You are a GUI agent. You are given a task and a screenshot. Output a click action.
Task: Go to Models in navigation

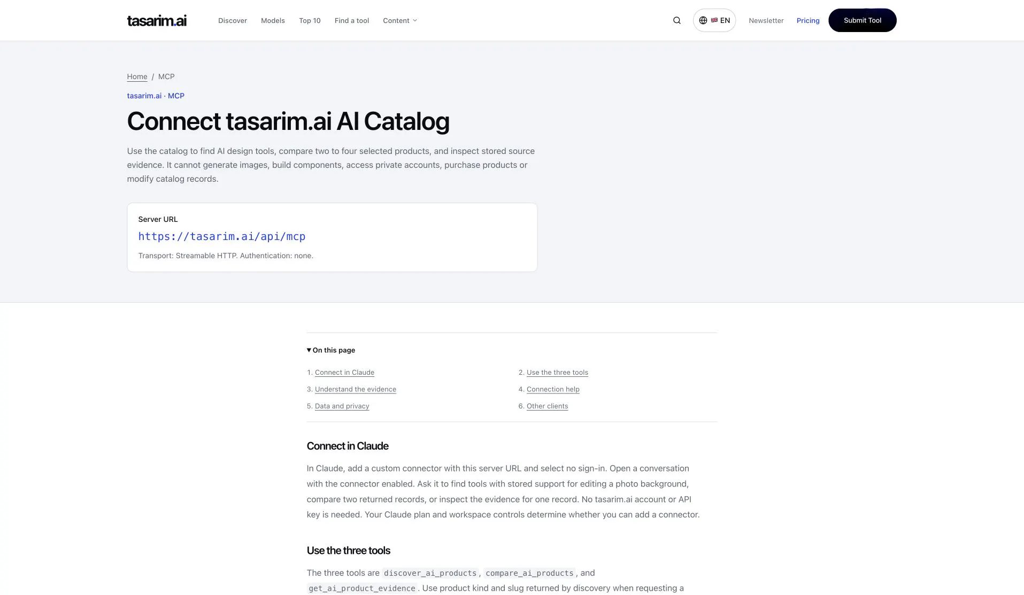click(x=273, y=20)
